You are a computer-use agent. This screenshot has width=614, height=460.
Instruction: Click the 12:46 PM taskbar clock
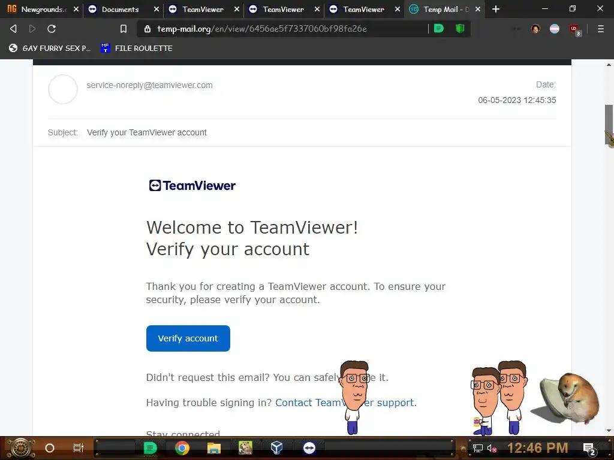[537, 448]
